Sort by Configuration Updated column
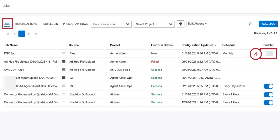The width and height of the screenshot is (280, 140). click(199, 45)
